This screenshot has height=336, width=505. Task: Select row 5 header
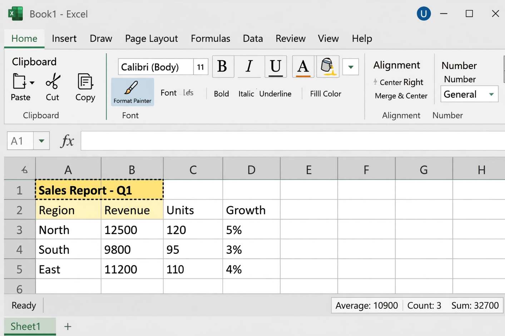coord(20,269)
